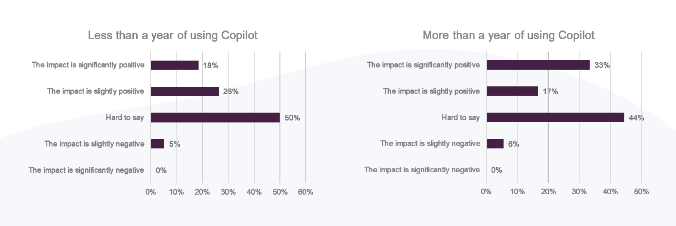
Task: Click the 50% data label in left chart
Action: pyautogui.click(x=292, y=118)
